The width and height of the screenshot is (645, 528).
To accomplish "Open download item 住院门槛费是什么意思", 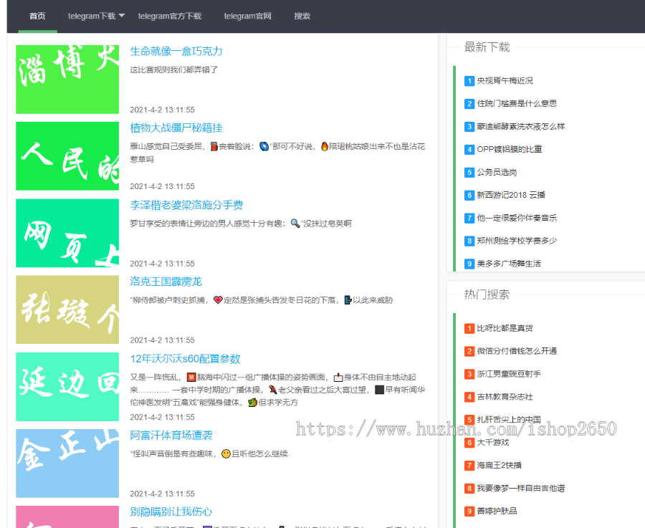I will coord(517,104).
